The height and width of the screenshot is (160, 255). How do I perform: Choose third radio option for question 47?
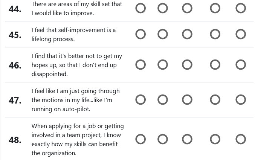click(187, 100)
